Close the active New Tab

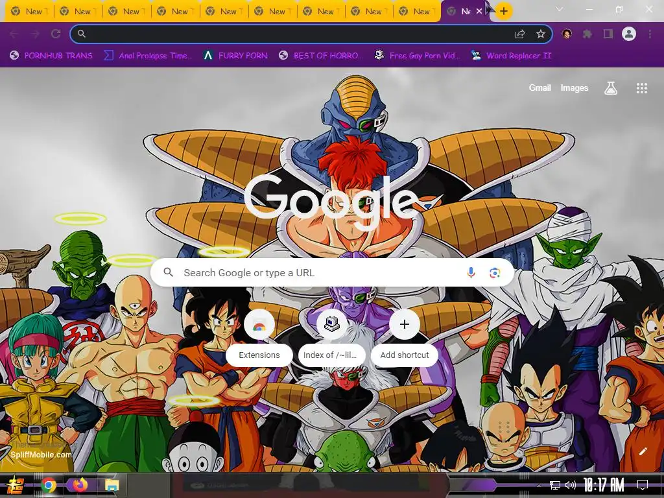479,11
